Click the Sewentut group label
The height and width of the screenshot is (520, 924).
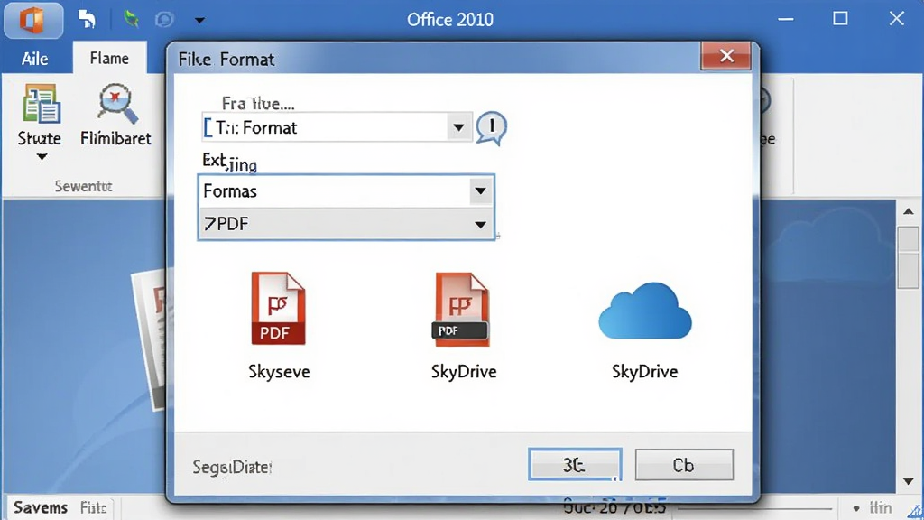tap(83, 186)
